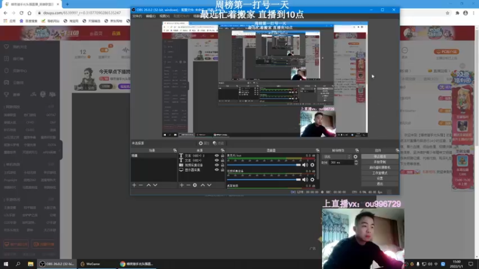Open Windows taskbar search icon
The width and height of the screenshot is (479, 269).
pyautogui.click(x=18, y=264)
